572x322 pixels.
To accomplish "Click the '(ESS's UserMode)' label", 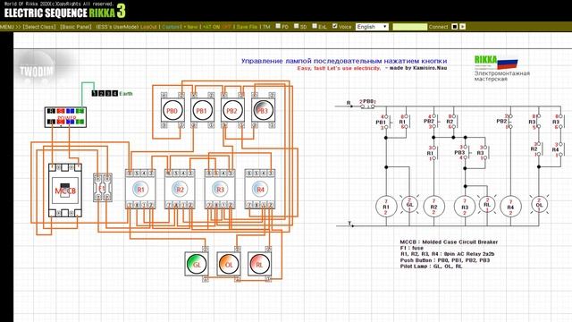I will (x=117, y=27).
